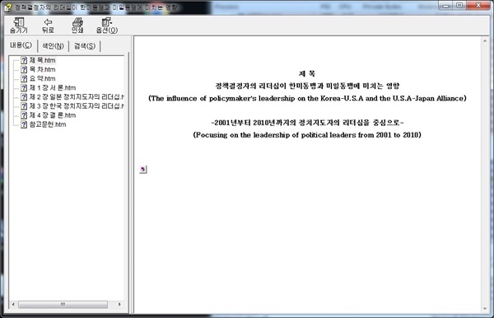The height and width of the screenshot is (318, 494).
Task: Open the 검색(S) search tab
Action: coord(85,46)
